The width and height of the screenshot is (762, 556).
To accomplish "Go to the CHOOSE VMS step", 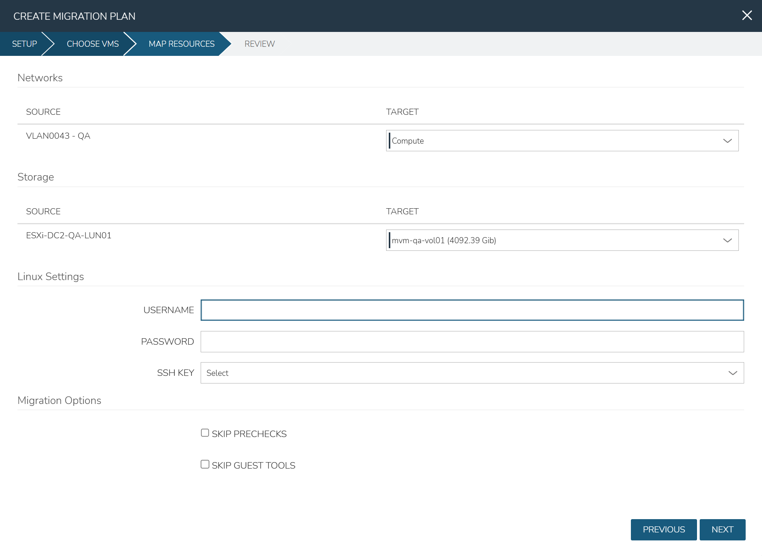I will point(93,44).
